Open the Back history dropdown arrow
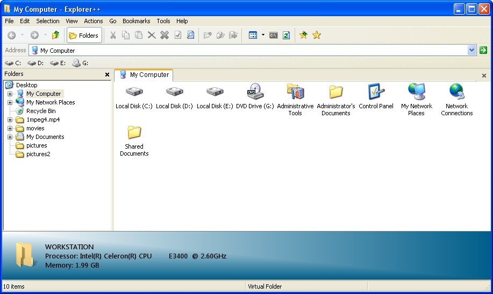The width and height of the screenshot is (493, 294). 22,35
